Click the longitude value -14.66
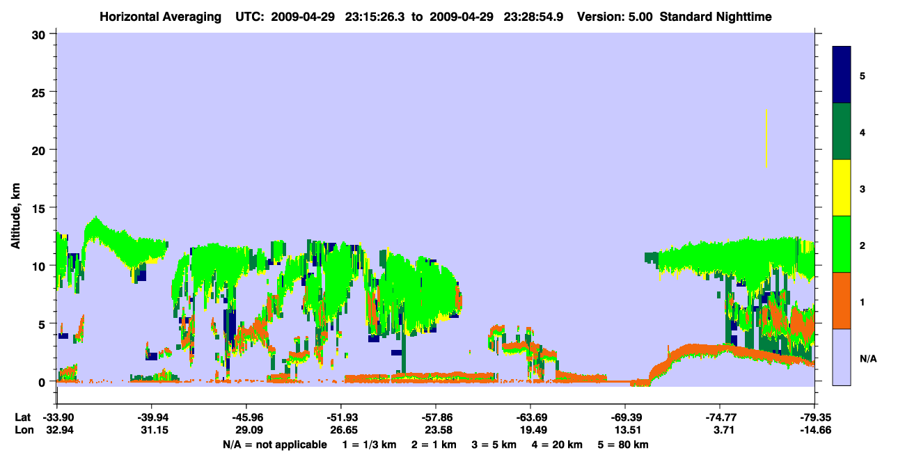This screenshot has height=464, width=905. pyautogui.click(x=814, y=431)
